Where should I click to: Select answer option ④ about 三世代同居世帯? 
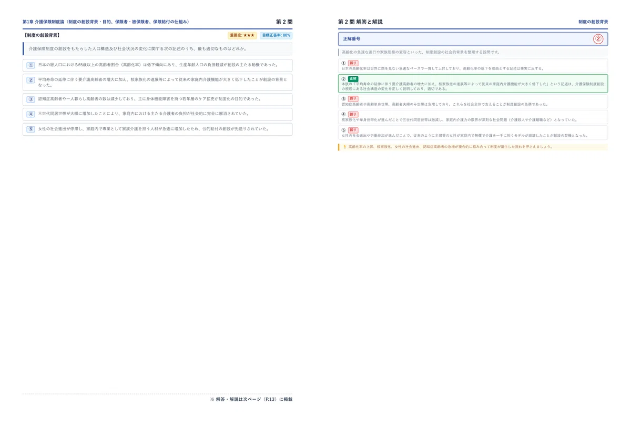tap(157, 114)
